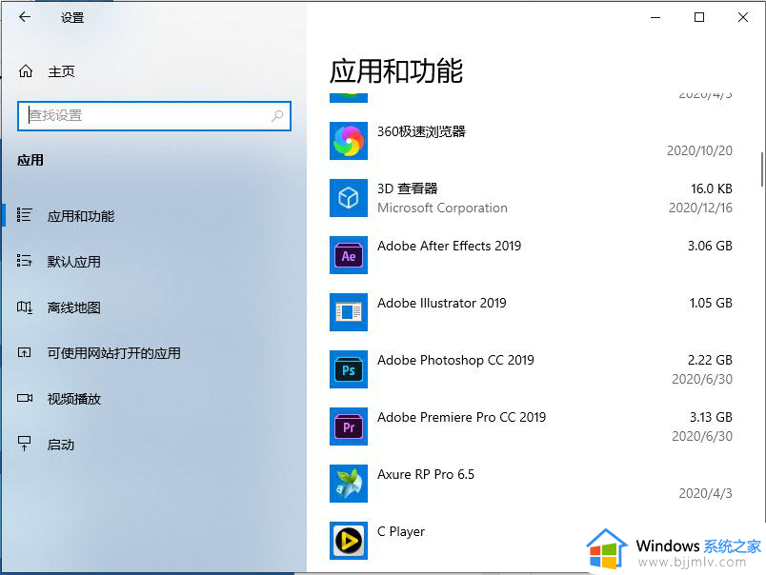Click the search magnifier icon
Image resolution: width=766 pixels, height=575 pixels.
click(x=277, y=116)
